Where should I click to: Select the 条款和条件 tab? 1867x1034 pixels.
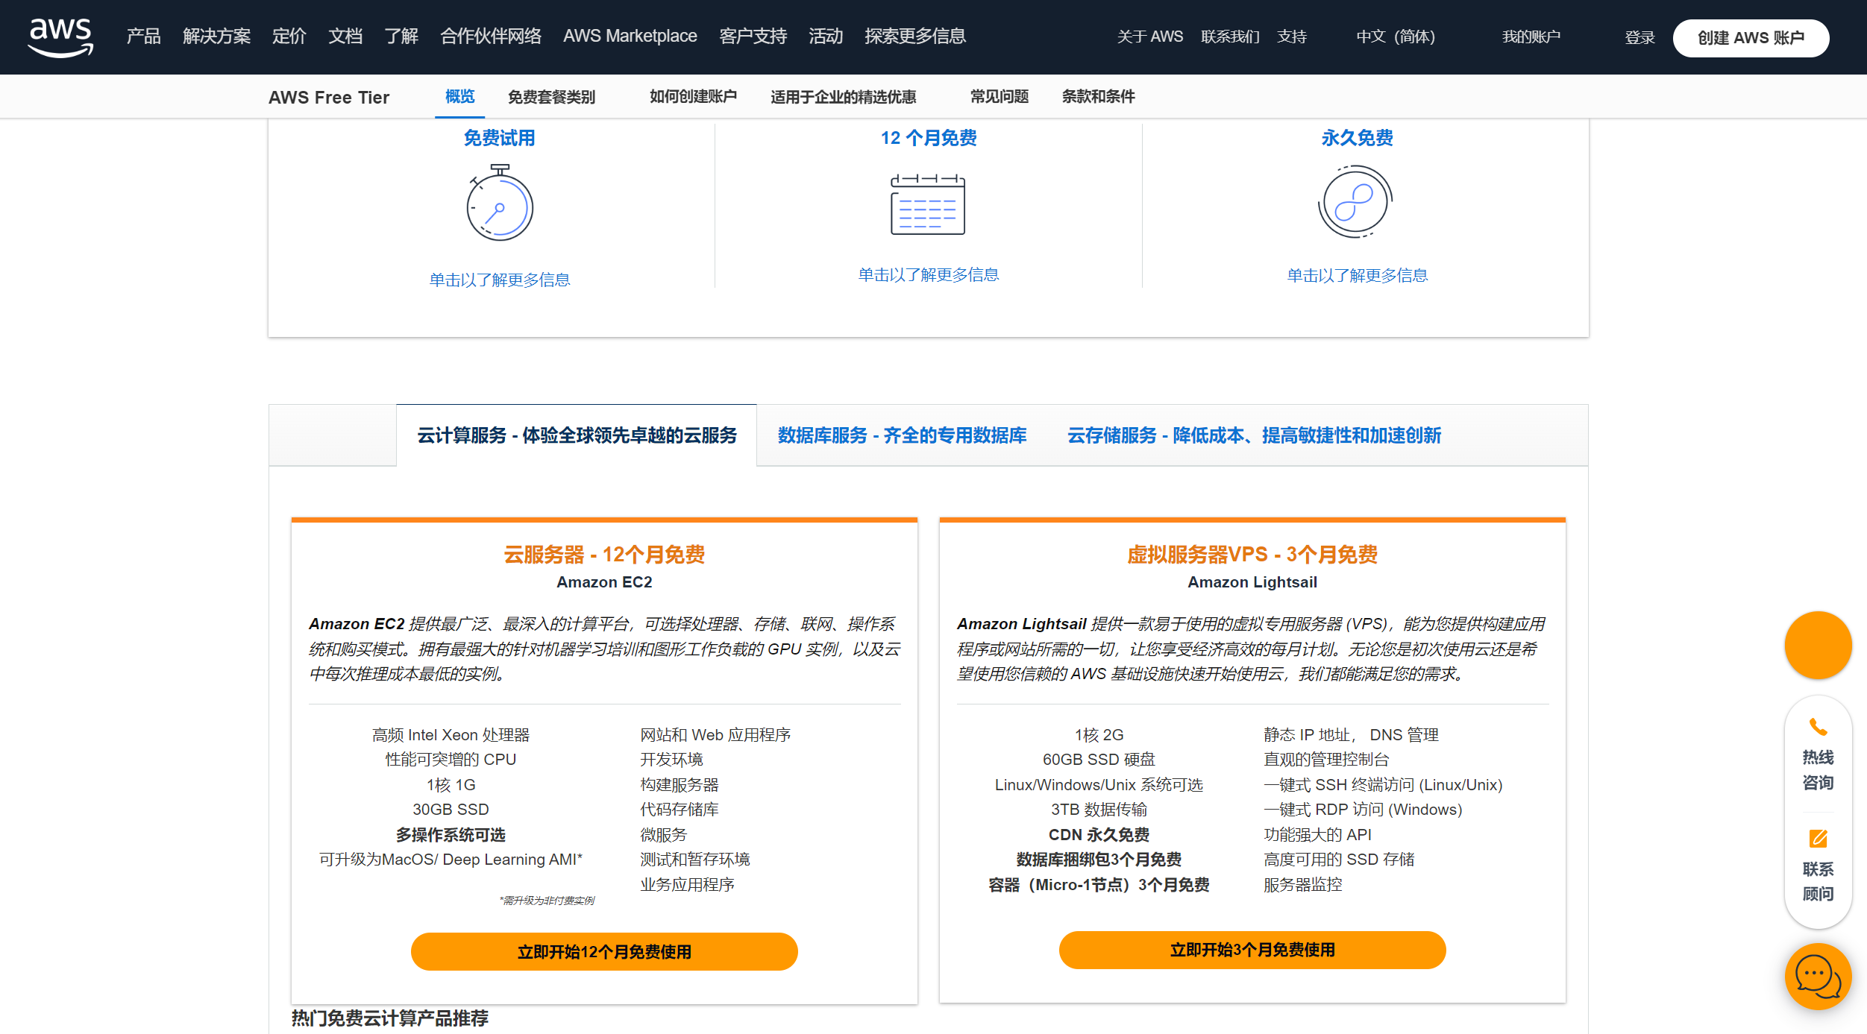pyautogui.click(x=1098, y=96)
